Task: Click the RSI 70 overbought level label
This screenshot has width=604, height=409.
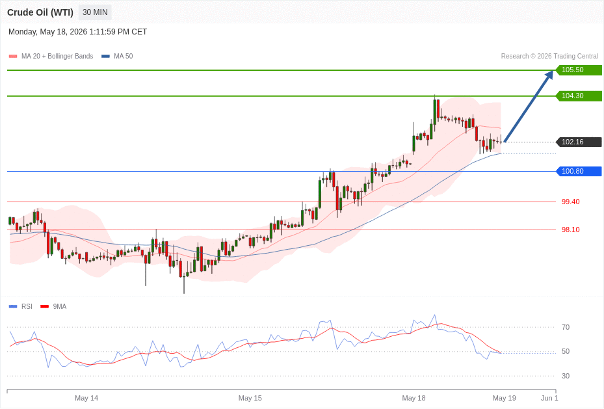Action: coord(566,327)
